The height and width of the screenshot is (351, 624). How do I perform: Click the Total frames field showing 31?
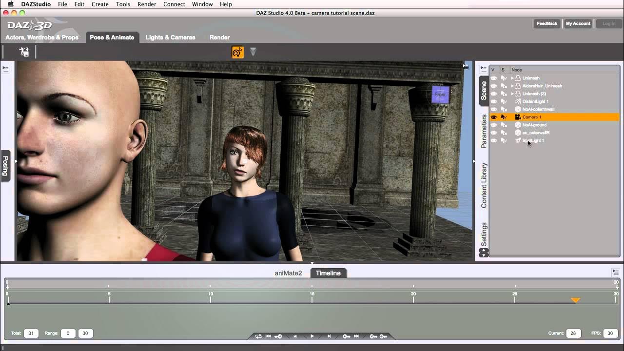pos(31,333)
